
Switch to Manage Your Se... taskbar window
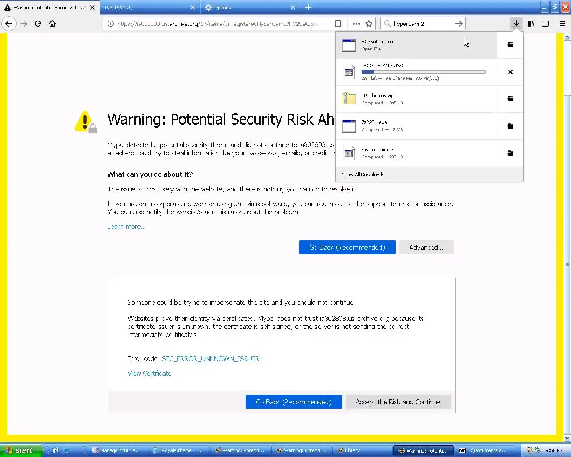(x=118, y=450)
